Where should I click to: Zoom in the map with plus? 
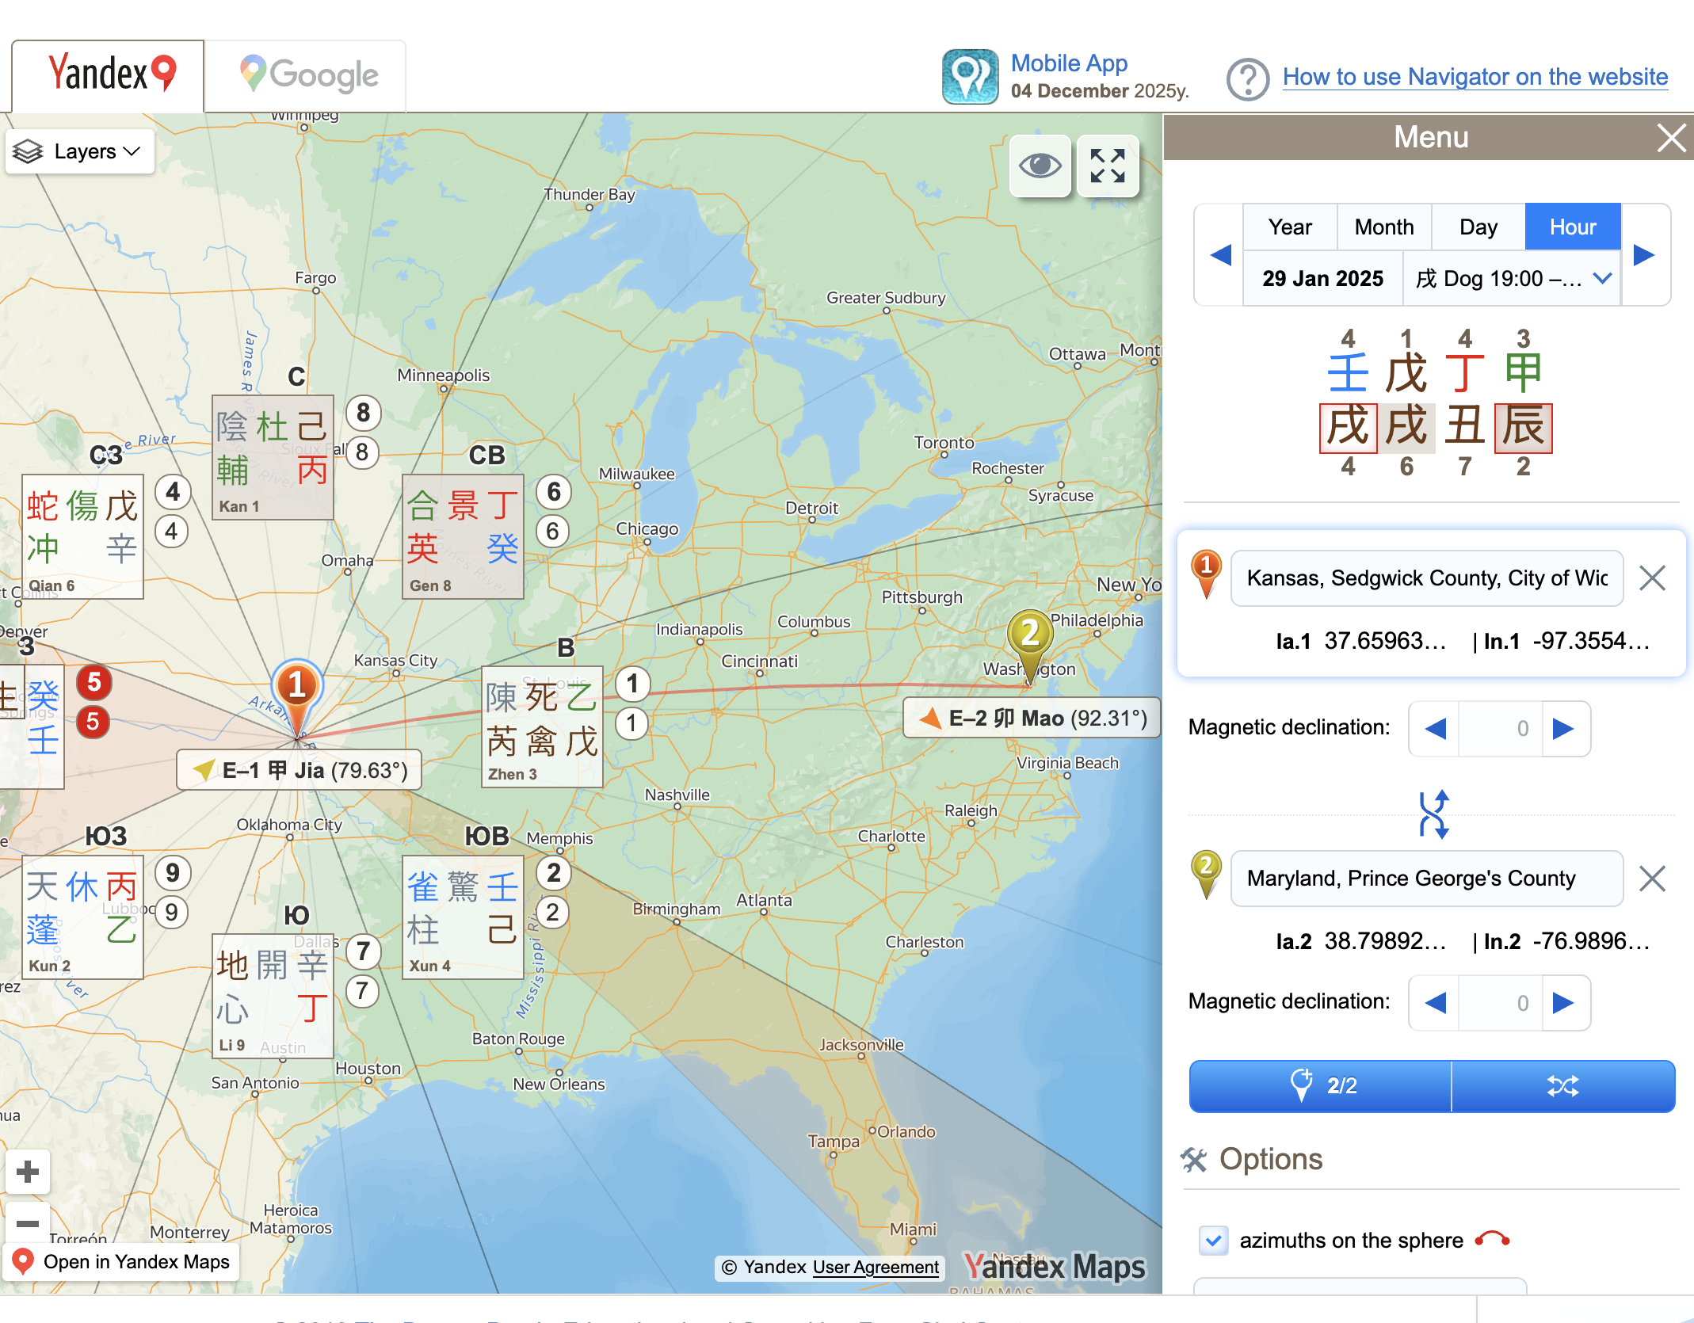(x=28, y=1171)
